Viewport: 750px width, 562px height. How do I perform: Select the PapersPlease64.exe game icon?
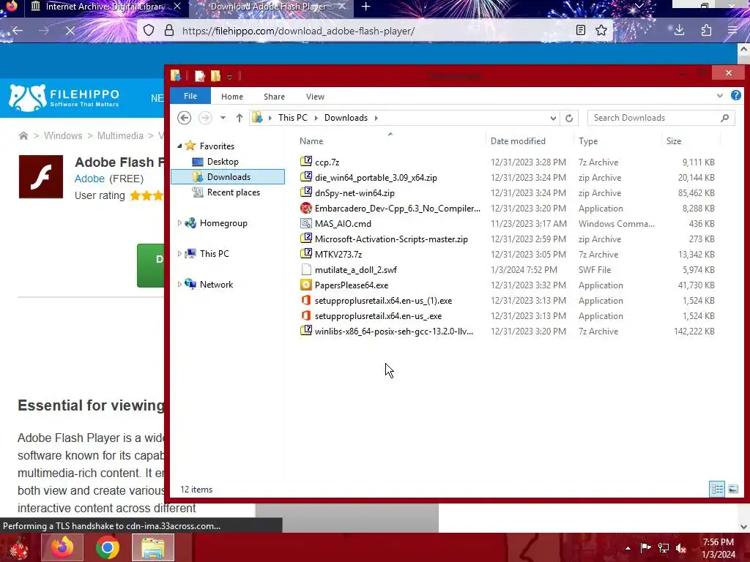pyautogui.click(x=306, y=285)
